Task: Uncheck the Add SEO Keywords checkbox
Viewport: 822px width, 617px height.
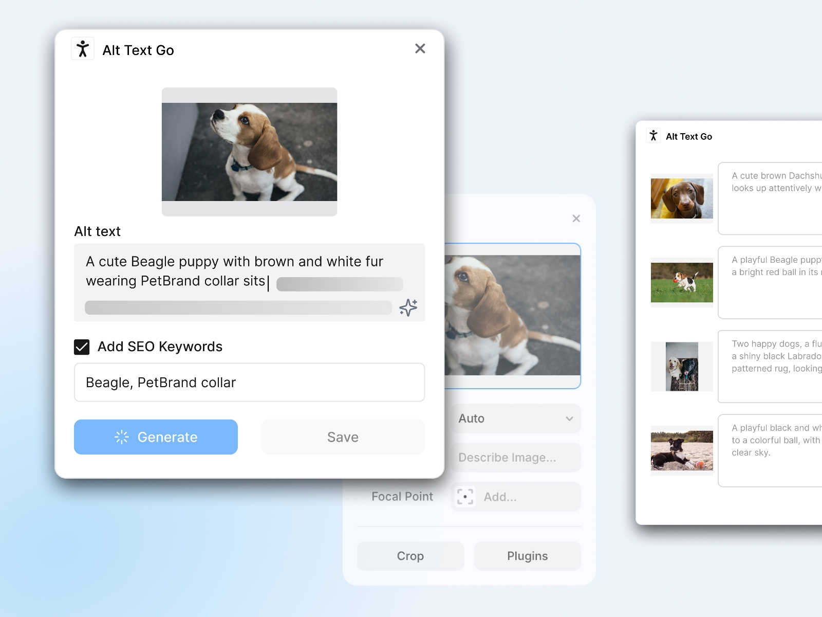Action: coord(81,347)
